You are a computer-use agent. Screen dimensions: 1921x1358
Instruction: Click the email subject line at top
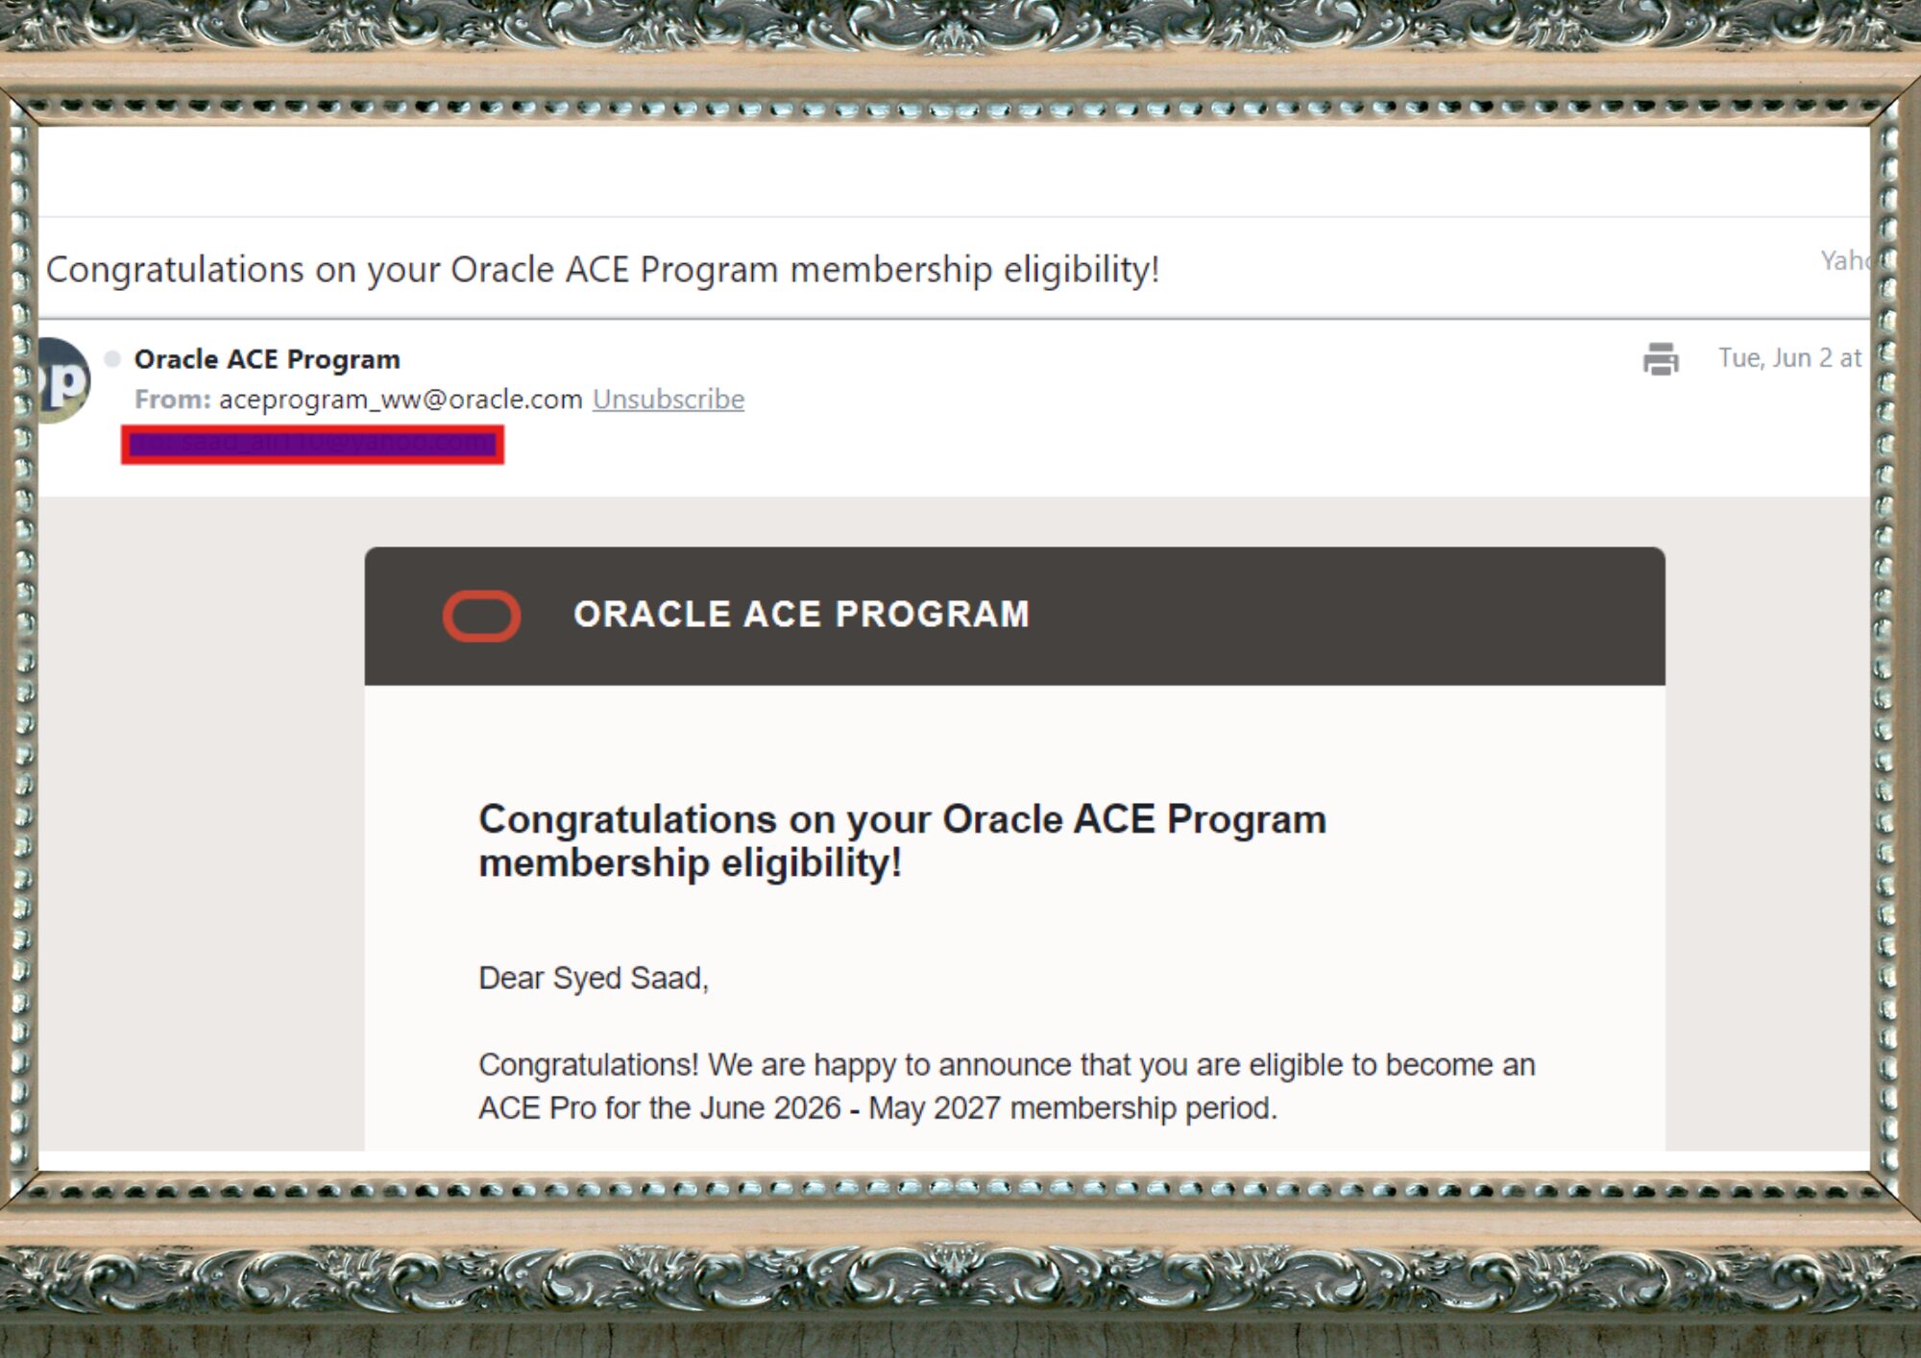603,270
